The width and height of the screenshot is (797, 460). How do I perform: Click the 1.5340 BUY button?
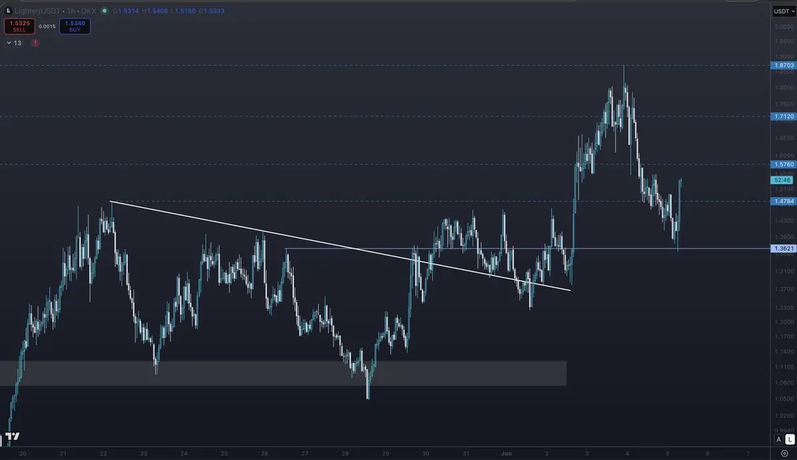[x=74, y=26]
